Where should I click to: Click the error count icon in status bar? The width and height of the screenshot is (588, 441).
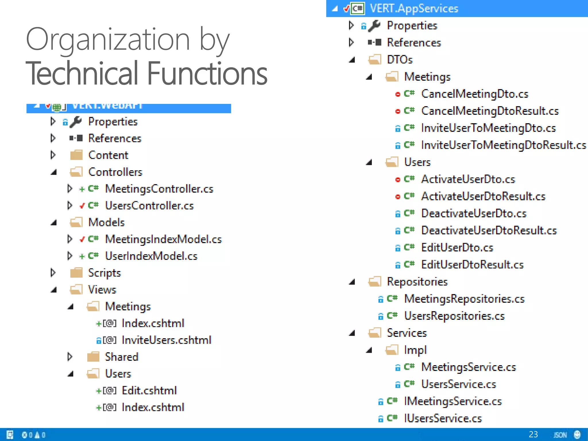(x=25, y=435)
